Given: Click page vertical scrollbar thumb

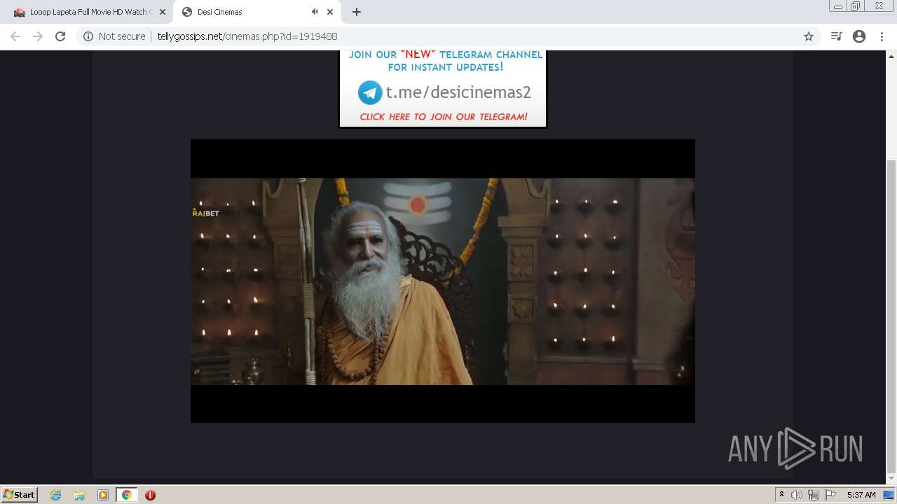Looking at the screenshot, I should (x=891, y=315).
